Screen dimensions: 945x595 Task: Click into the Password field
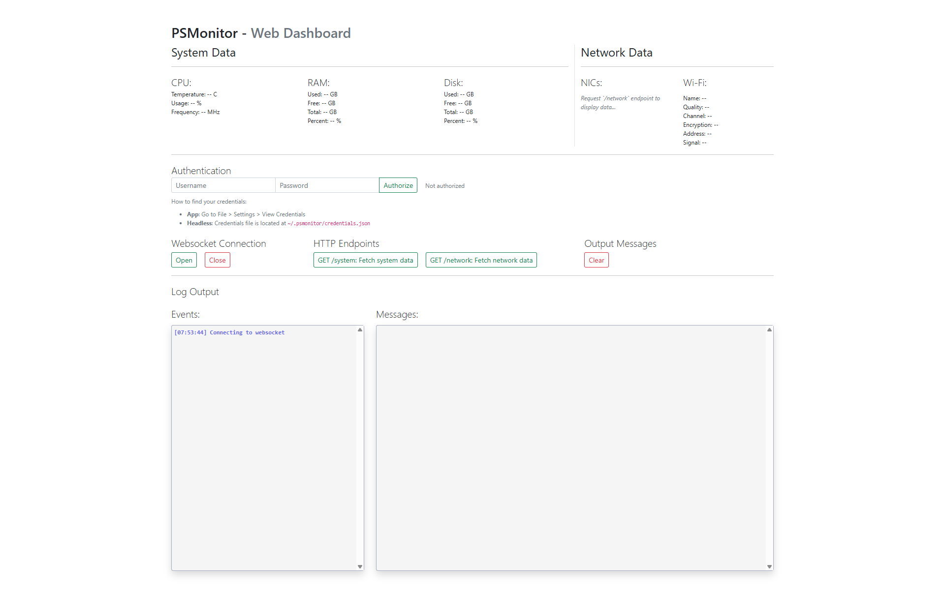coord(327,185)
